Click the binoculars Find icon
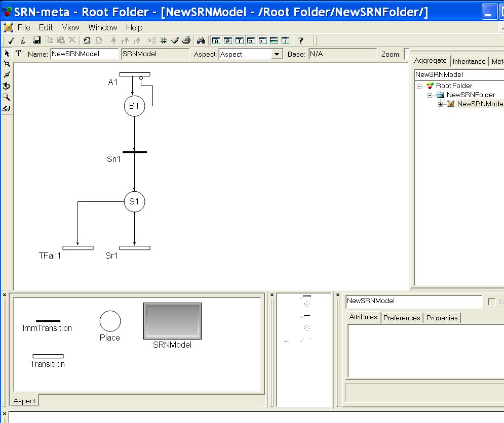Screen dimensions: 504x423 pyautogui.click(x=201, y=40)
